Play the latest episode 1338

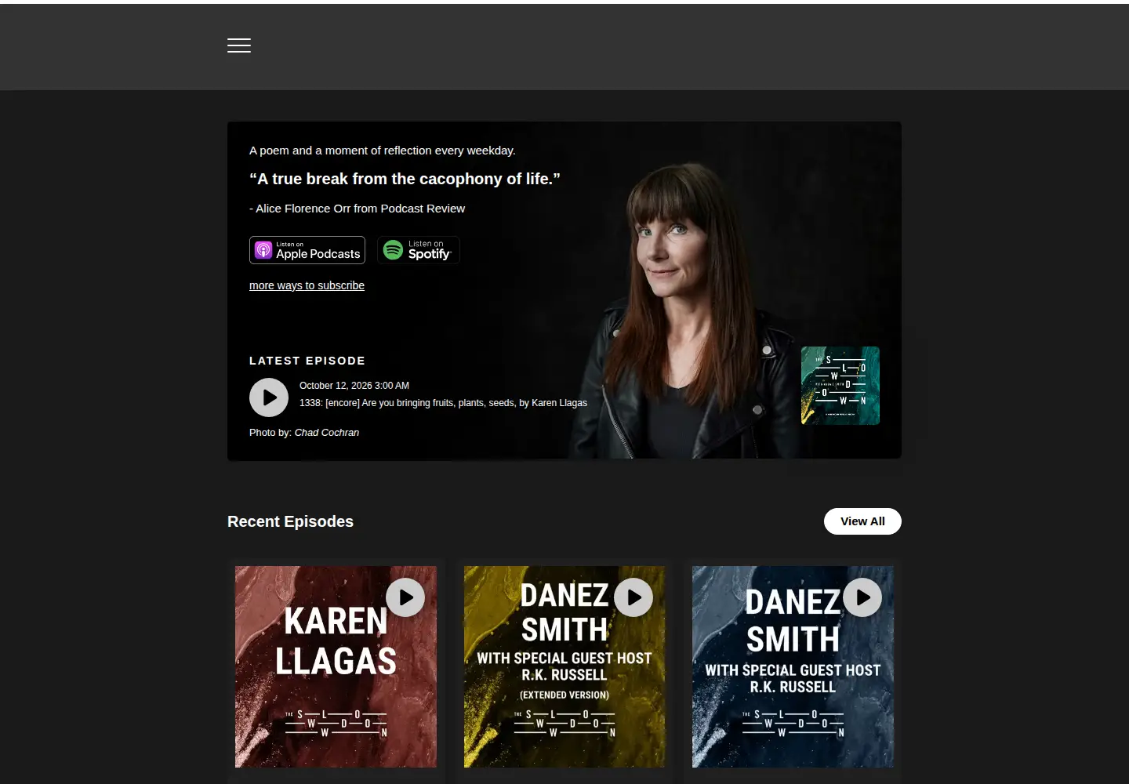tap(269, 397)
